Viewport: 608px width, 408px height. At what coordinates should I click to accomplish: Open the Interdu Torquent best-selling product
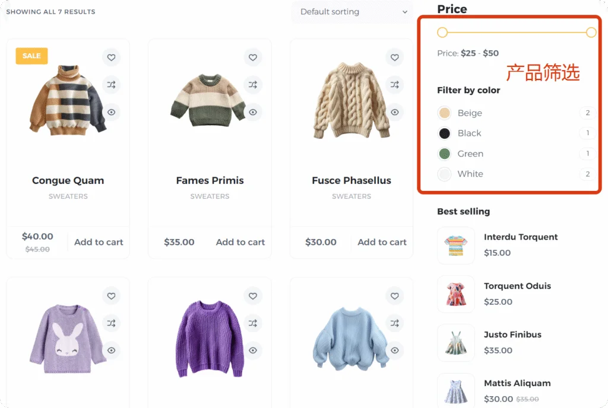point(521,237)
